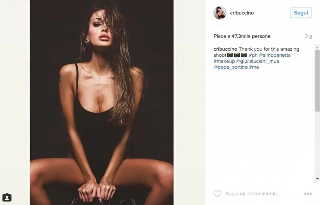Open the @pepe_sortino mention

(231, 67)
